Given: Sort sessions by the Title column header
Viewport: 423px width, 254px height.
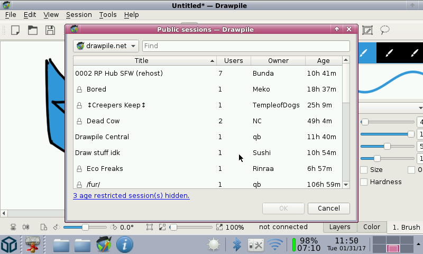Looking at the screenshot, I should pyautogui.click(x=141, y=61).
